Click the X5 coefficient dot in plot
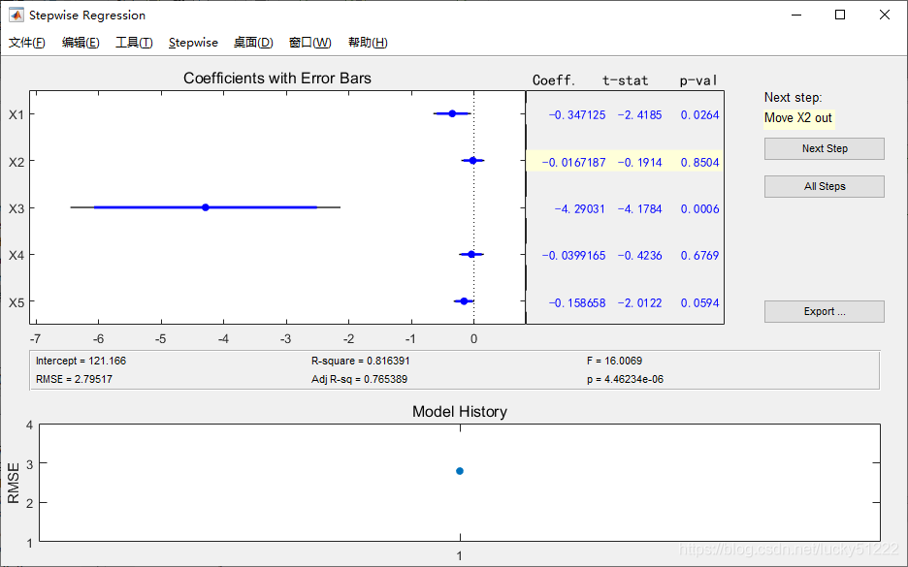The height and width of the screenshot is (567, 908). coord(464,300)
